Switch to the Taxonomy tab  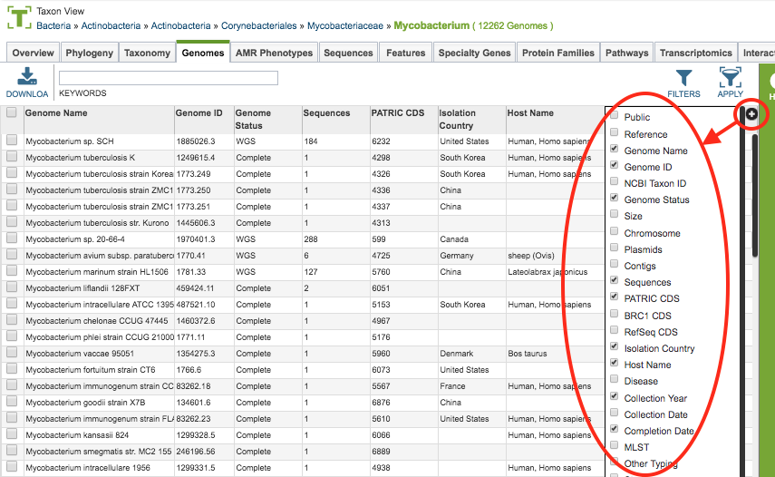(x=147, y=53)
